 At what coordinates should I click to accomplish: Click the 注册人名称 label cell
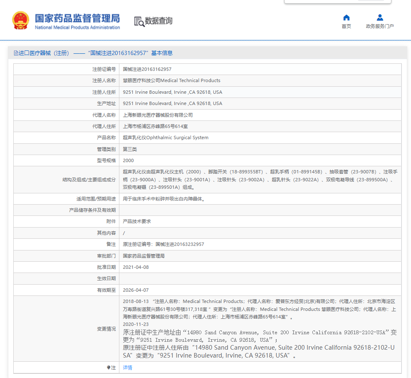(66, 80)
